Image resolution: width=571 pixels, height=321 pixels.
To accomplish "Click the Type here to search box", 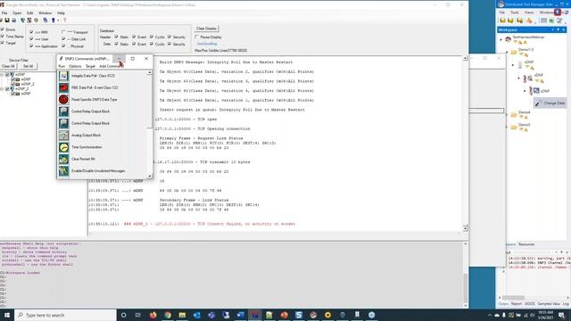I will point(65,315).
